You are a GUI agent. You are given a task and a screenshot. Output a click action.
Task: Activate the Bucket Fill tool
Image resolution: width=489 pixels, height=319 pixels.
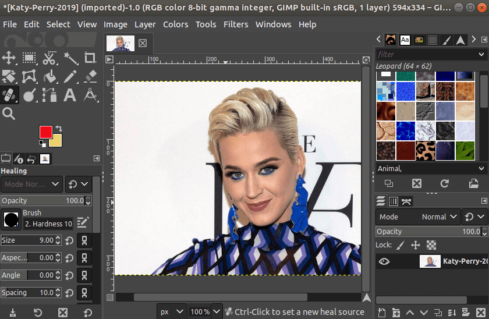click(x=50, y=76)
